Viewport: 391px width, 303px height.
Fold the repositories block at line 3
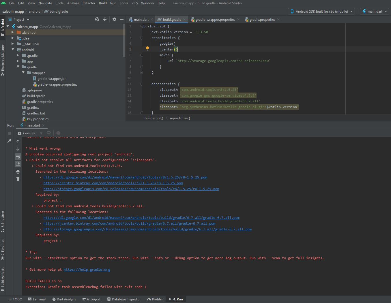pyautogui.click(x=142, y=38)
